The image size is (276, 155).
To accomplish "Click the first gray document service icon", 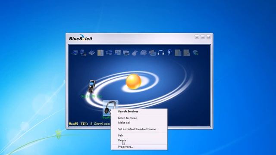I will click(x=178, y=53).
